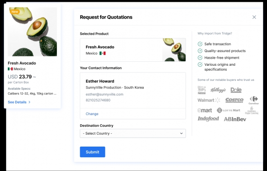Click the Calibers 12-32 specs text
267x171 pixels.
32,93
